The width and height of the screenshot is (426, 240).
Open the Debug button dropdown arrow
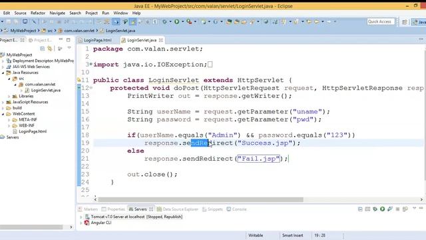(x=170, y=21)
